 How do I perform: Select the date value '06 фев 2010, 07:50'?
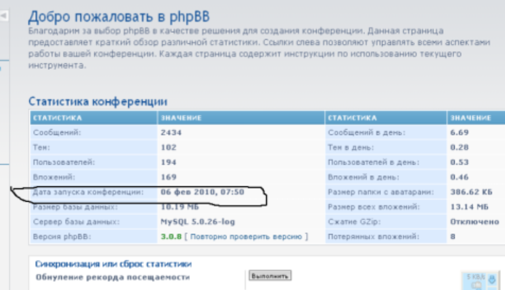pyautogui.click(x=202, y=192)
